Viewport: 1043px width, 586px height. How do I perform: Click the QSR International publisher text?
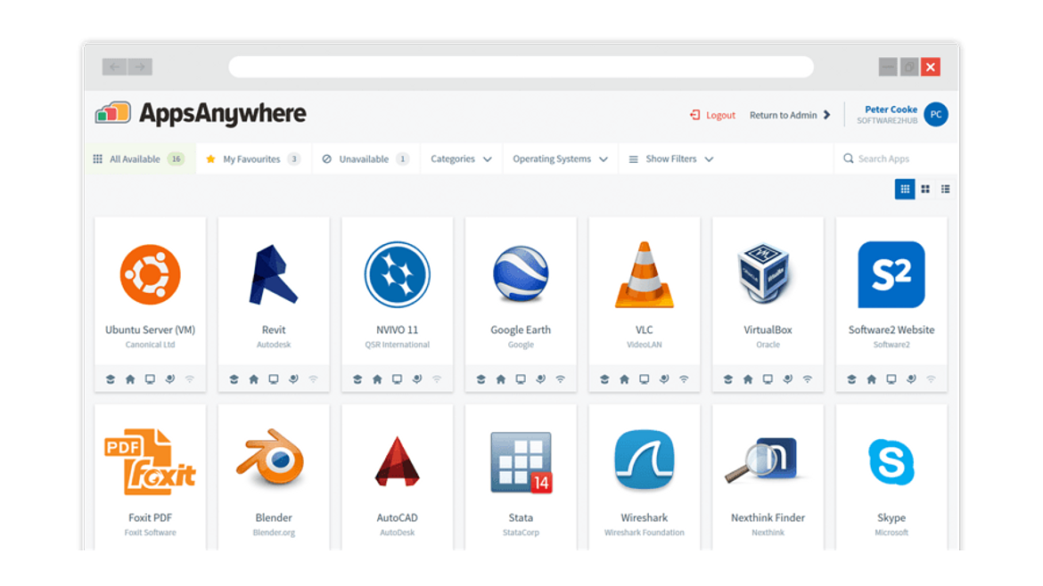click(397, 344)
